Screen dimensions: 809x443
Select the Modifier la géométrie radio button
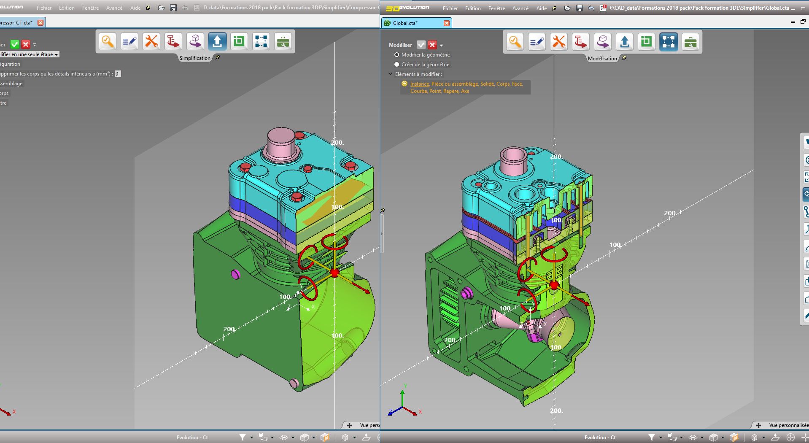[x=397, y=55]
